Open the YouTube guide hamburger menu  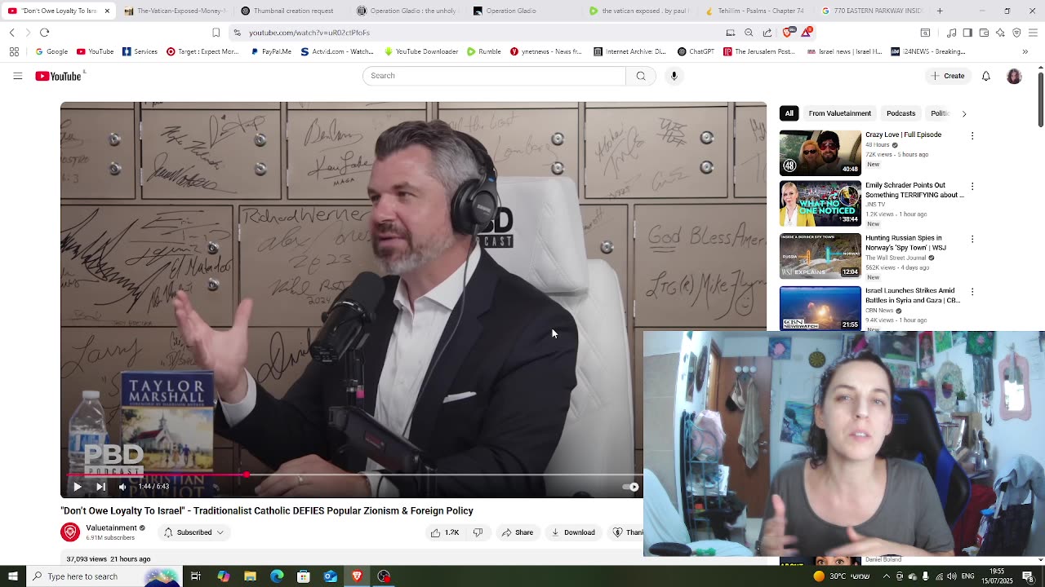pos(17,76)
